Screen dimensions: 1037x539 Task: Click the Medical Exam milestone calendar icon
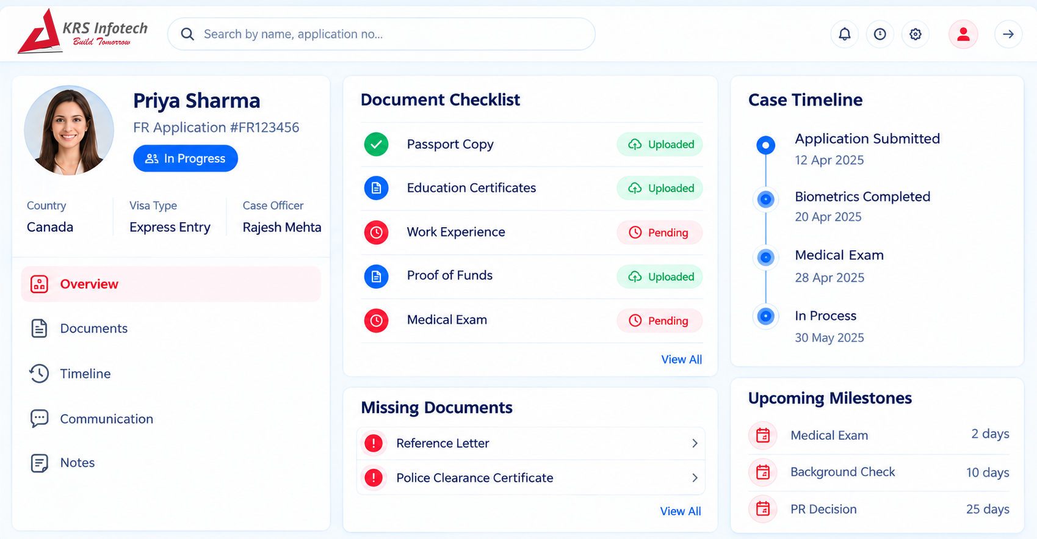pos(763,435)
